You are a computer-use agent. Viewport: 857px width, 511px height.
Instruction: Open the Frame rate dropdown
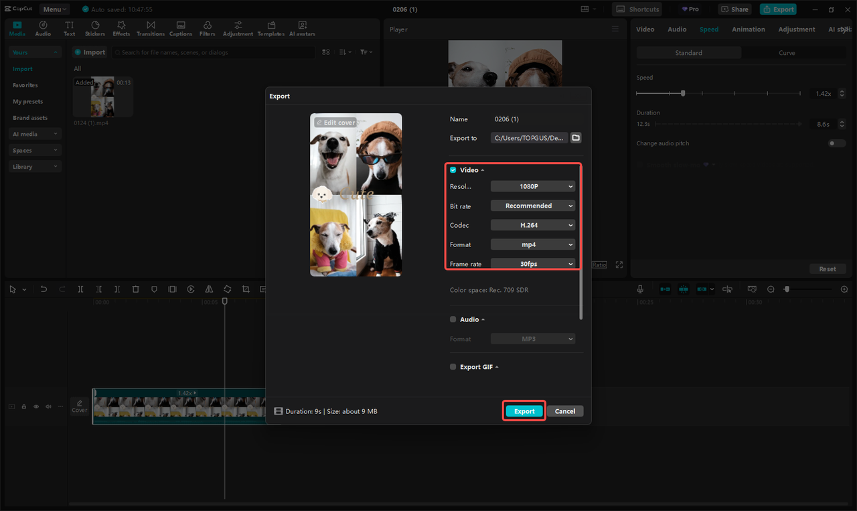(x=532, y=263)
